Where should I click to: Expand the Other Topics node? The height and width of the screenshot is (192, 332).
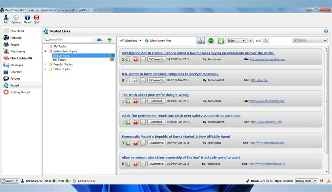(x=45, y=69)
